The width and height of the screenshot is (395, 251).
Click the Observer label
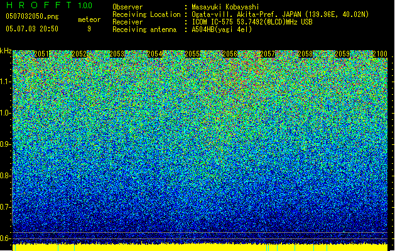tap(127, 7)
